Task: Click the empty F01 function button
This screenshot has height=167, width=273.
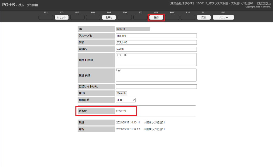Action: point(46,17)
